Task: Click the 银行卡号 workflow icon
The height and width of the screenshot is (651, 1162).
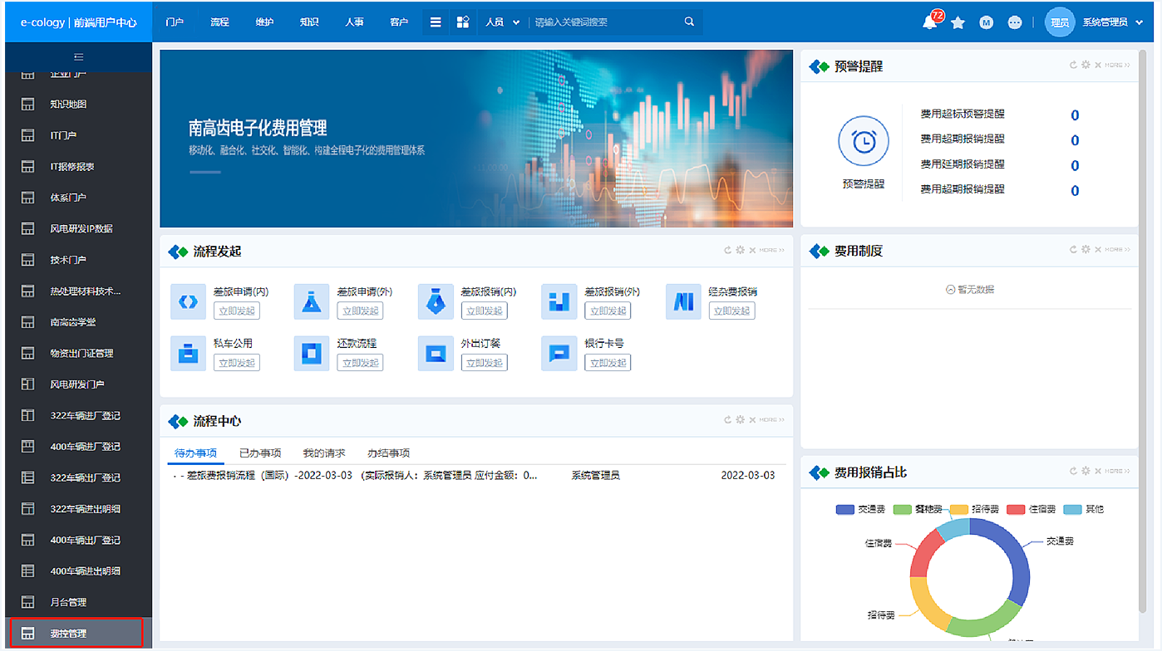Action: coord(559,353)
